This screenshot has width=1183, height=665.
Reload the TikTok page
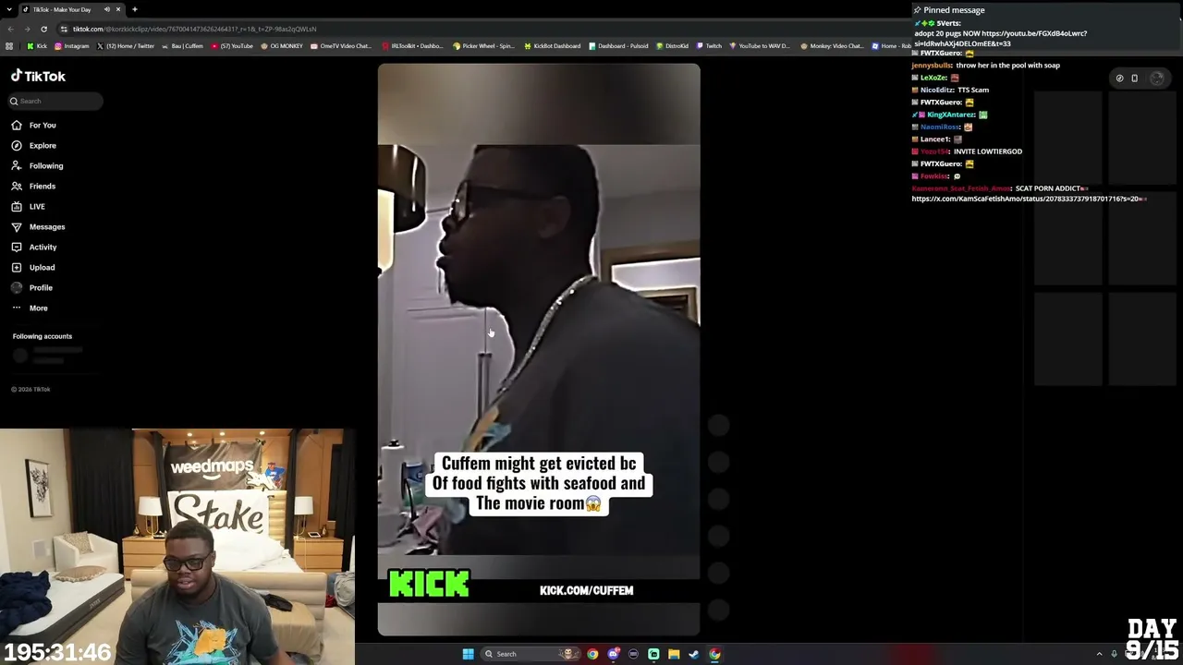coord(43,29)
